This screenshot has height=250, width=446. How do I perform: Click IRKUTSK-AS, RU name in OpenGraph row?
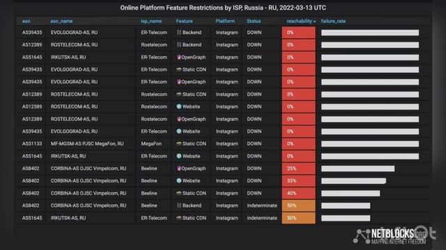pos(68,57)
